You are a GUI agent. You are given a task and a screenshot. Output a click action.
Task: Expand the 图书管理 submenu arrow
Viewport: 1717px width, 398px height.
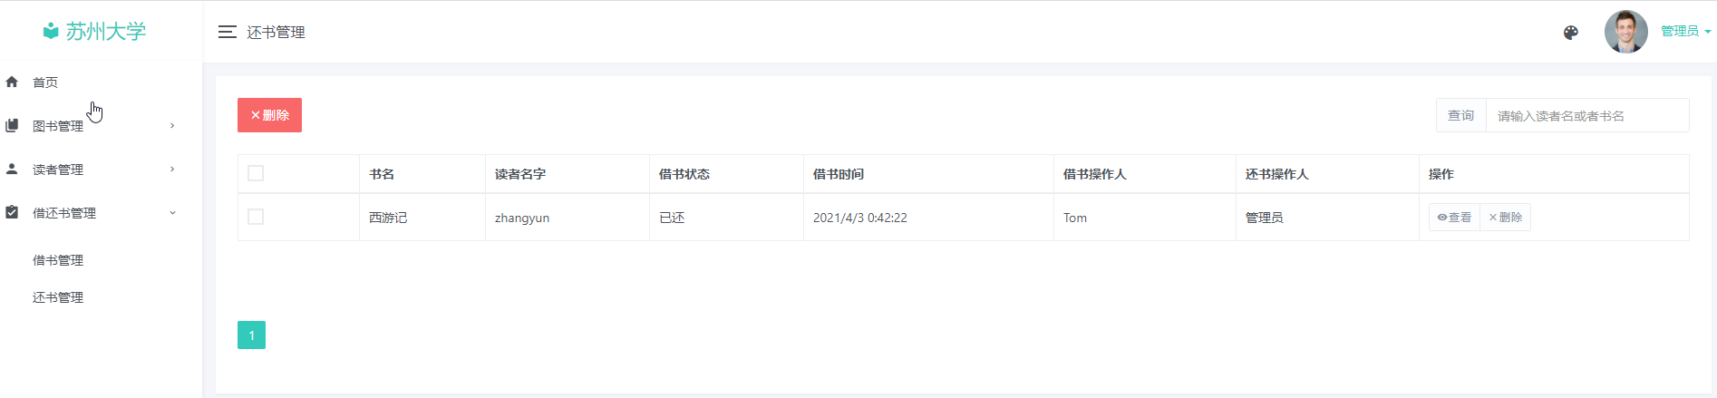(x=172, y=125)
